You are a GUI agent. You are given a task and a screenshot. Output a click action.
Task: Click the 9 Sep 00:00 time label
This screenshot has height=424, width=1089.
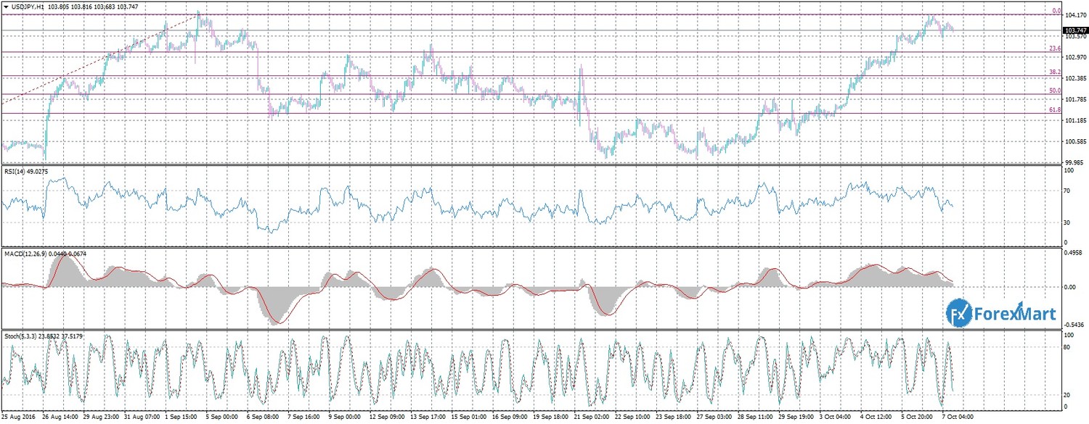pyautogui.click(x=346, y=417)
